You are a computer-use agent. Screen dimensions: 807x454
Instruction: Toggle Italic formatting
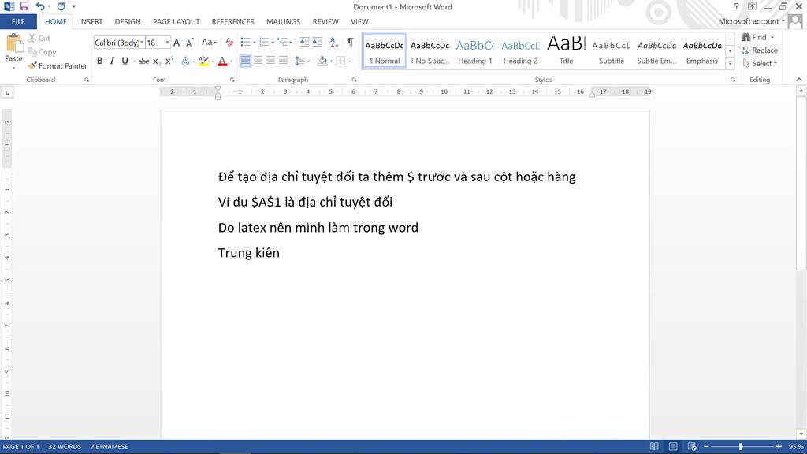112,61
